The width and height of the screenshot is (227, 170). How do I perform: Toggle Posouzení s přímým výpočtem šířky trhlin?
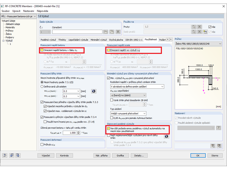coord(42,117)
